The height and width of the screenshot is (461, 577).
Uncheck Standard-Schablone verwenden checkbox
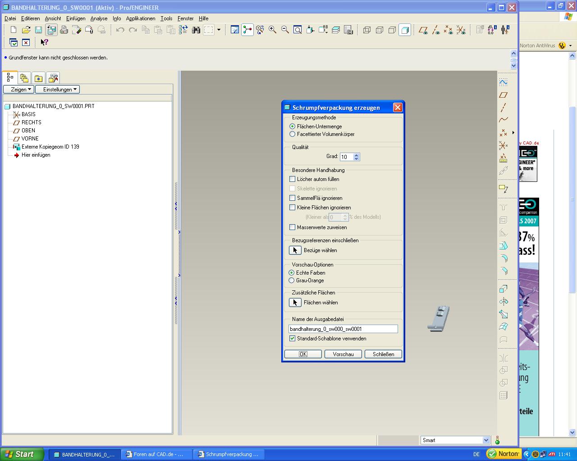point(292,339)
